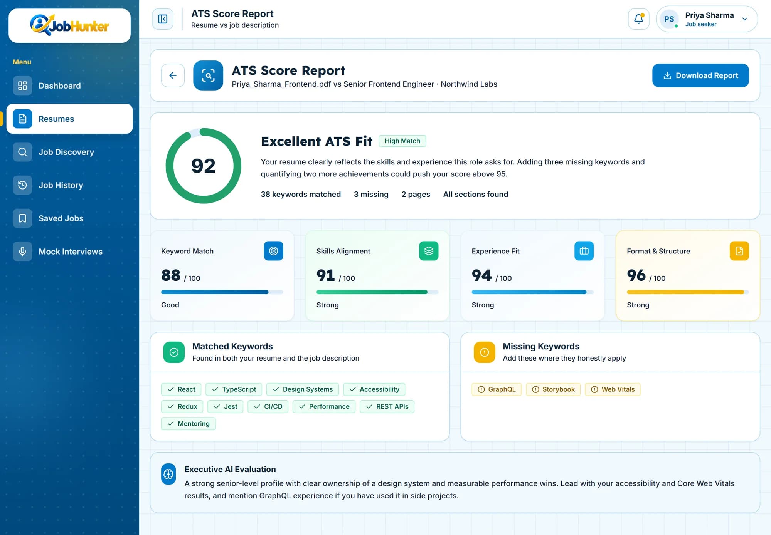Click 'Priya Sharma' user name
Image resolution: width=771 pixels, height=535 pixels.
(x=709, y=15)
